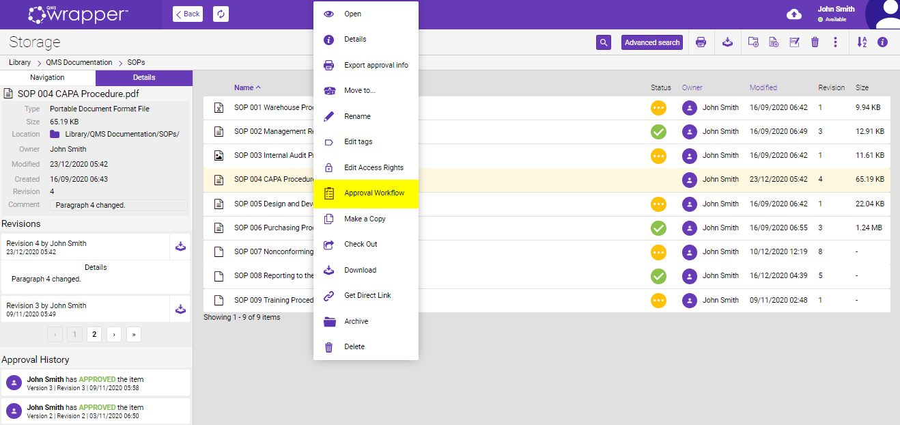Click the search magnifier icon
The height and width of the screenshot is (425, 900).
(603, 42)
